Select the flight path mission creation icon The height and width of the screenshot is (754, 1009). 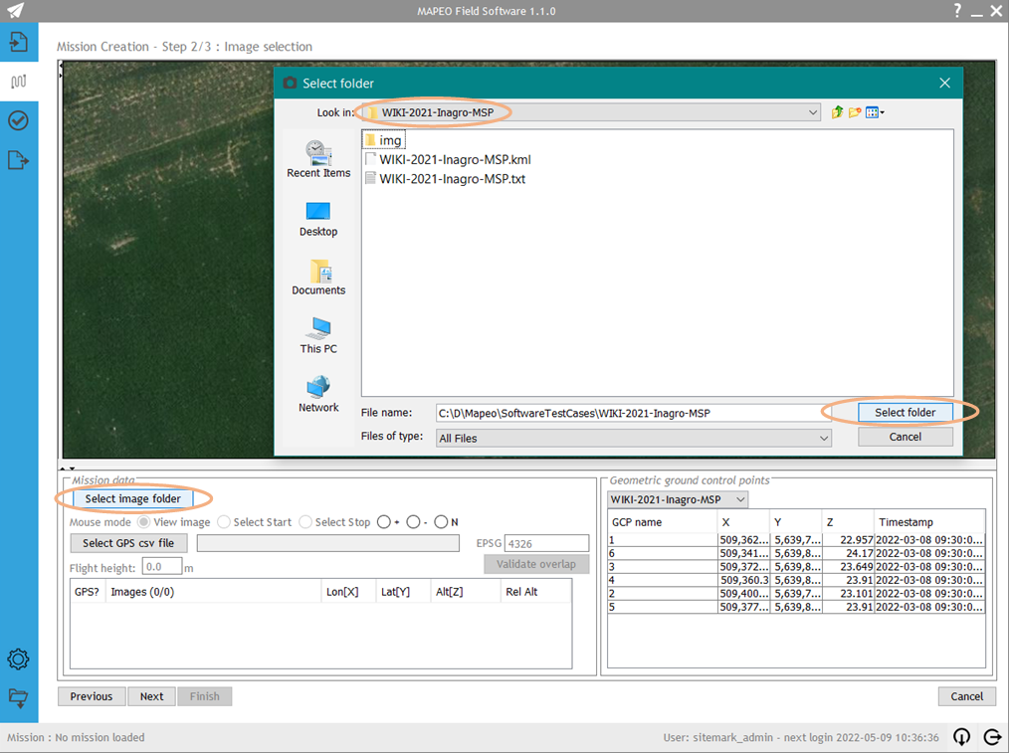pyautogui.click(x=19, y=82)
